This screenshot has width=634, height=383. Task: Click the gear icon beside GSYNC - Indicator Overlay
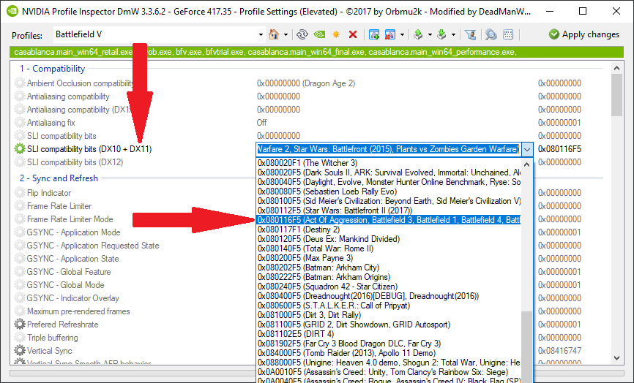pos(20,297)
